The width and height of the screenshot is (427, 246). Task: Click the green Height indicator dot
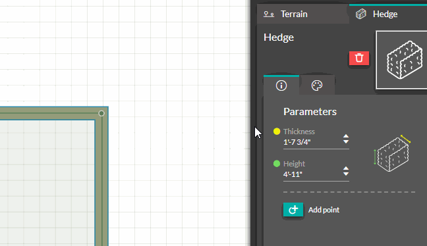[277, 164]
